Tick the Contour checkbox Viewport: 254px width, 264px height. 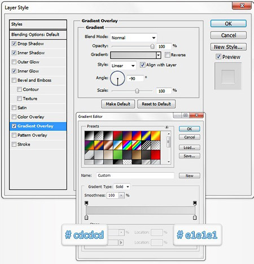[x=19, y=90]
